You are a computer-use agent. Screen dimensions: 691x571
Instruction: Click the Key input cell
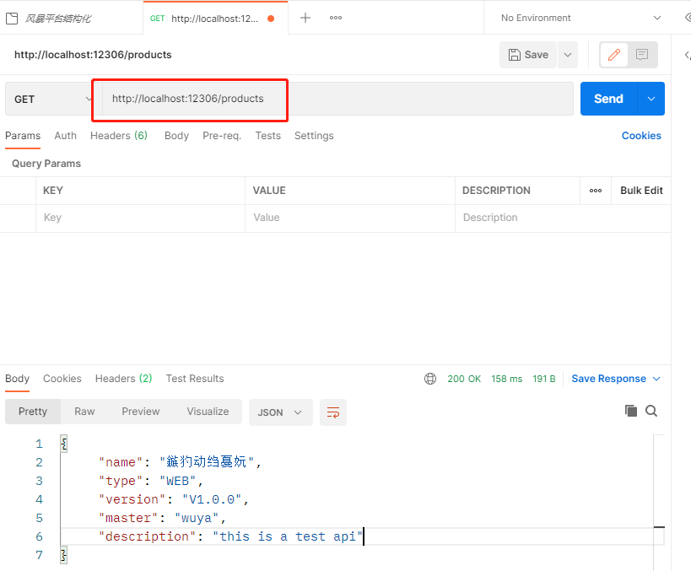tap(140, 218)
